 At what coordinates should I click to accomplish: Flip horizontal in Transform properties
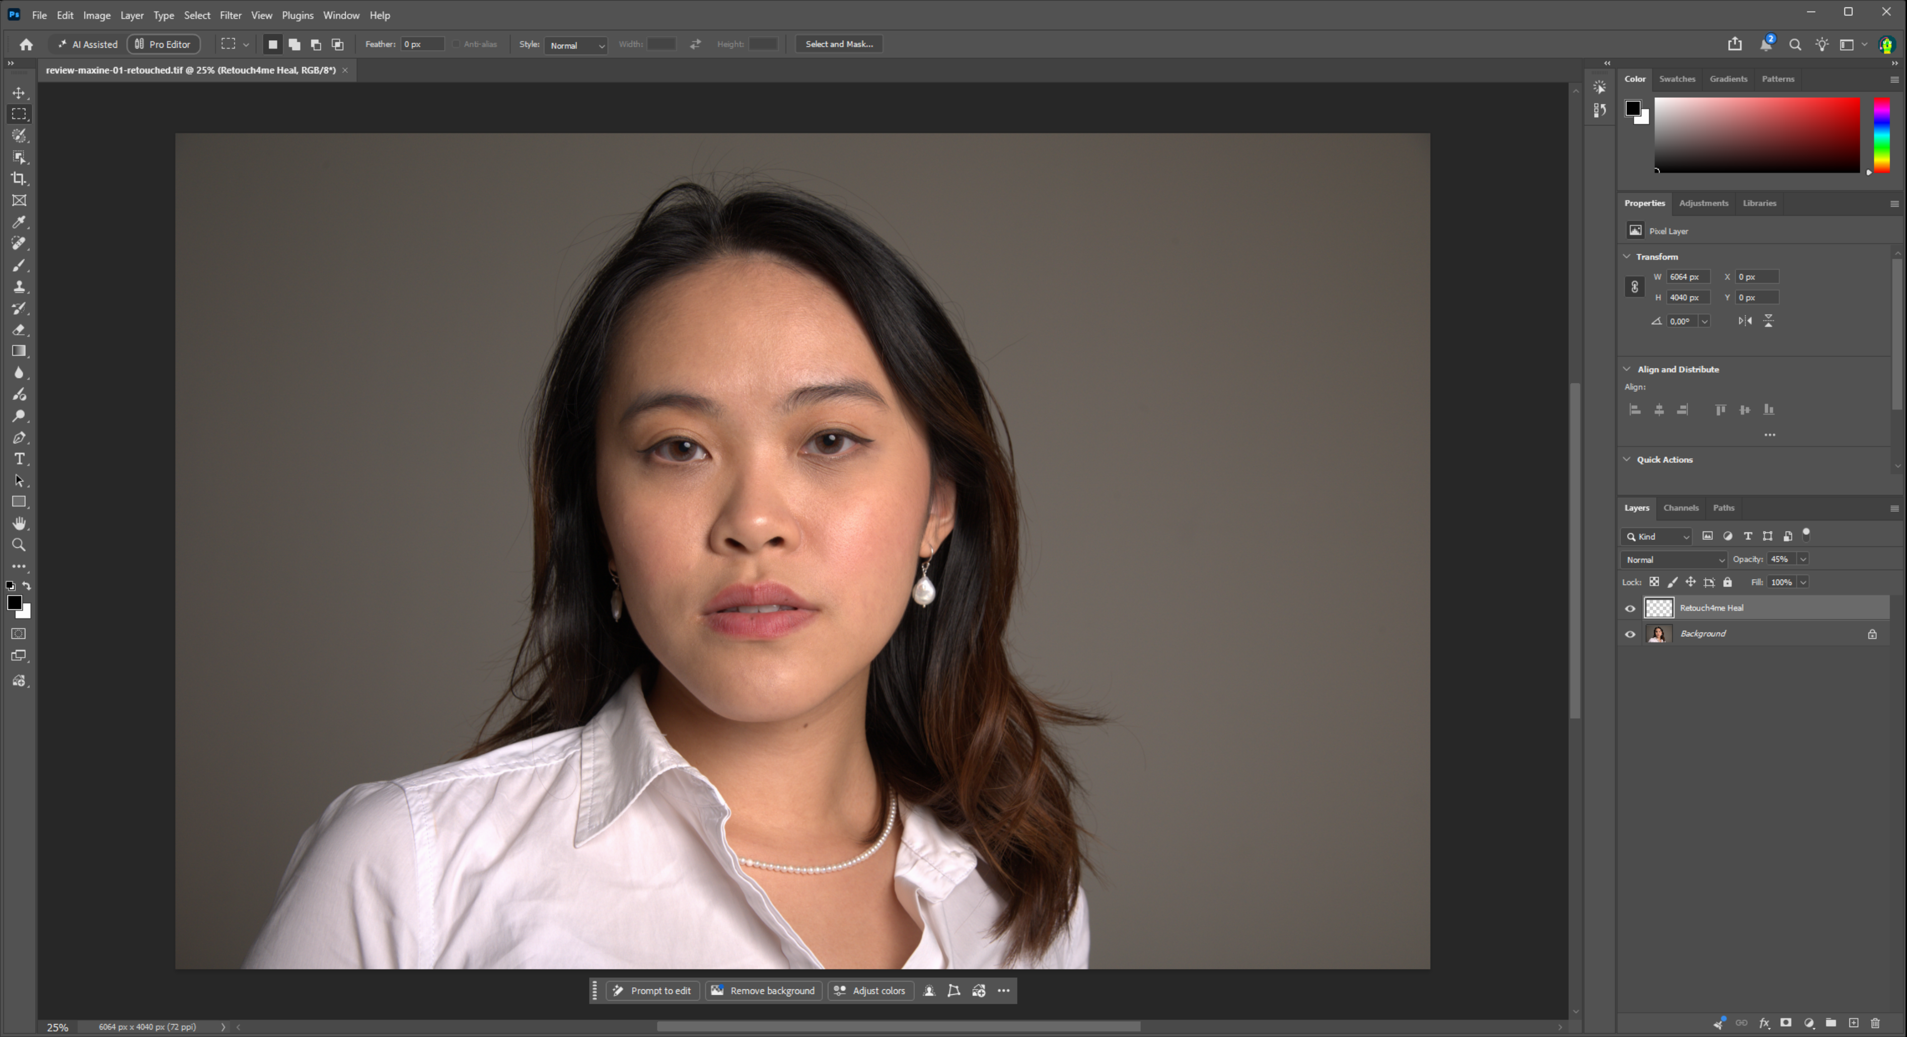pos(1745,320)
